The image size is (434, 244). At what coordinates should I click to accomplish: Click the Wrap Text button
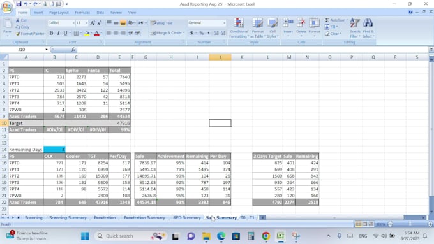point(161,23)
